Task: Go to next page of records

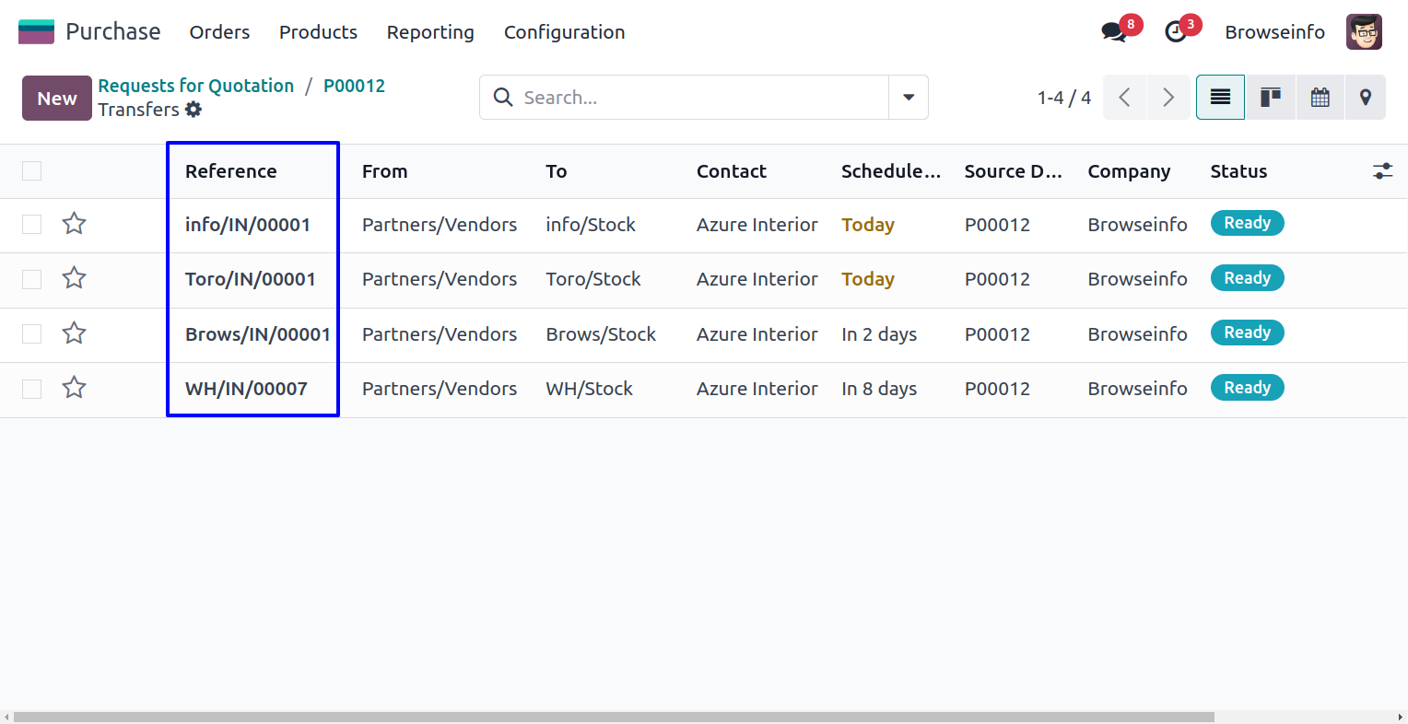Action: pos(1168,98)
